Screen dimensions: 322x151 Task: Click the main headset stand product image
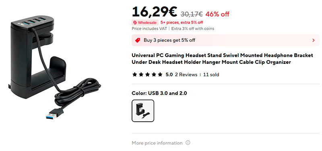[x=55, y=67]
